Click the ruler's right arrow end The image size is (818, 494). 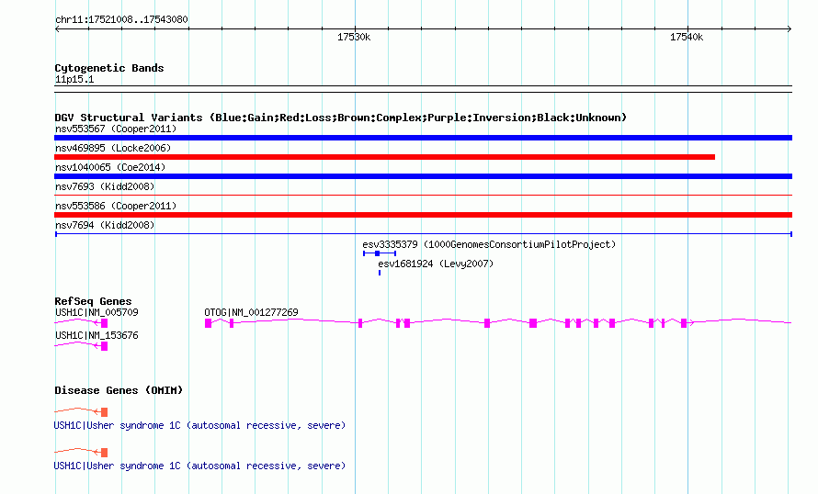(x=790, y=29)
